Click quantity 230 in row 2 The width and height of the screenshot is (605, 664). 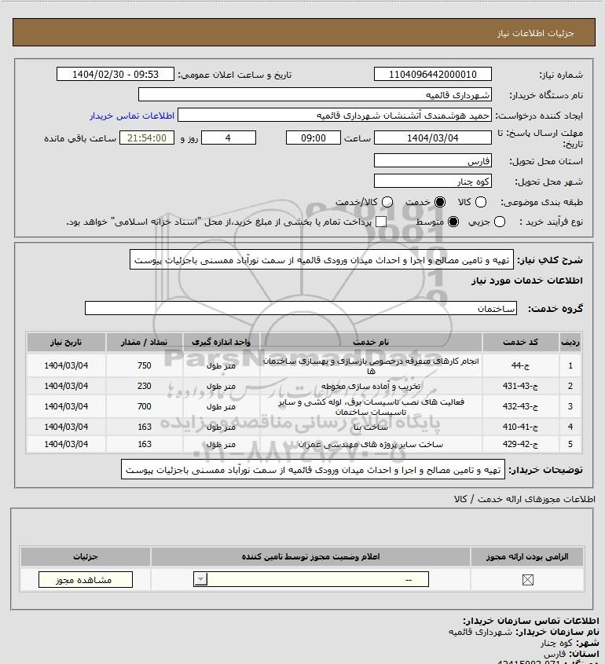click(x=144, y=386)
